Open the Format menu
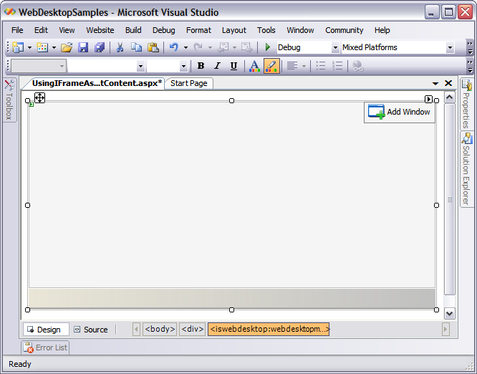 tap(198, 30)
